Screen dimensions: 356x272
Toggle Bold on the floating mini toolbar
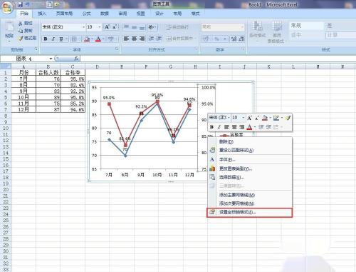(211, 127)
